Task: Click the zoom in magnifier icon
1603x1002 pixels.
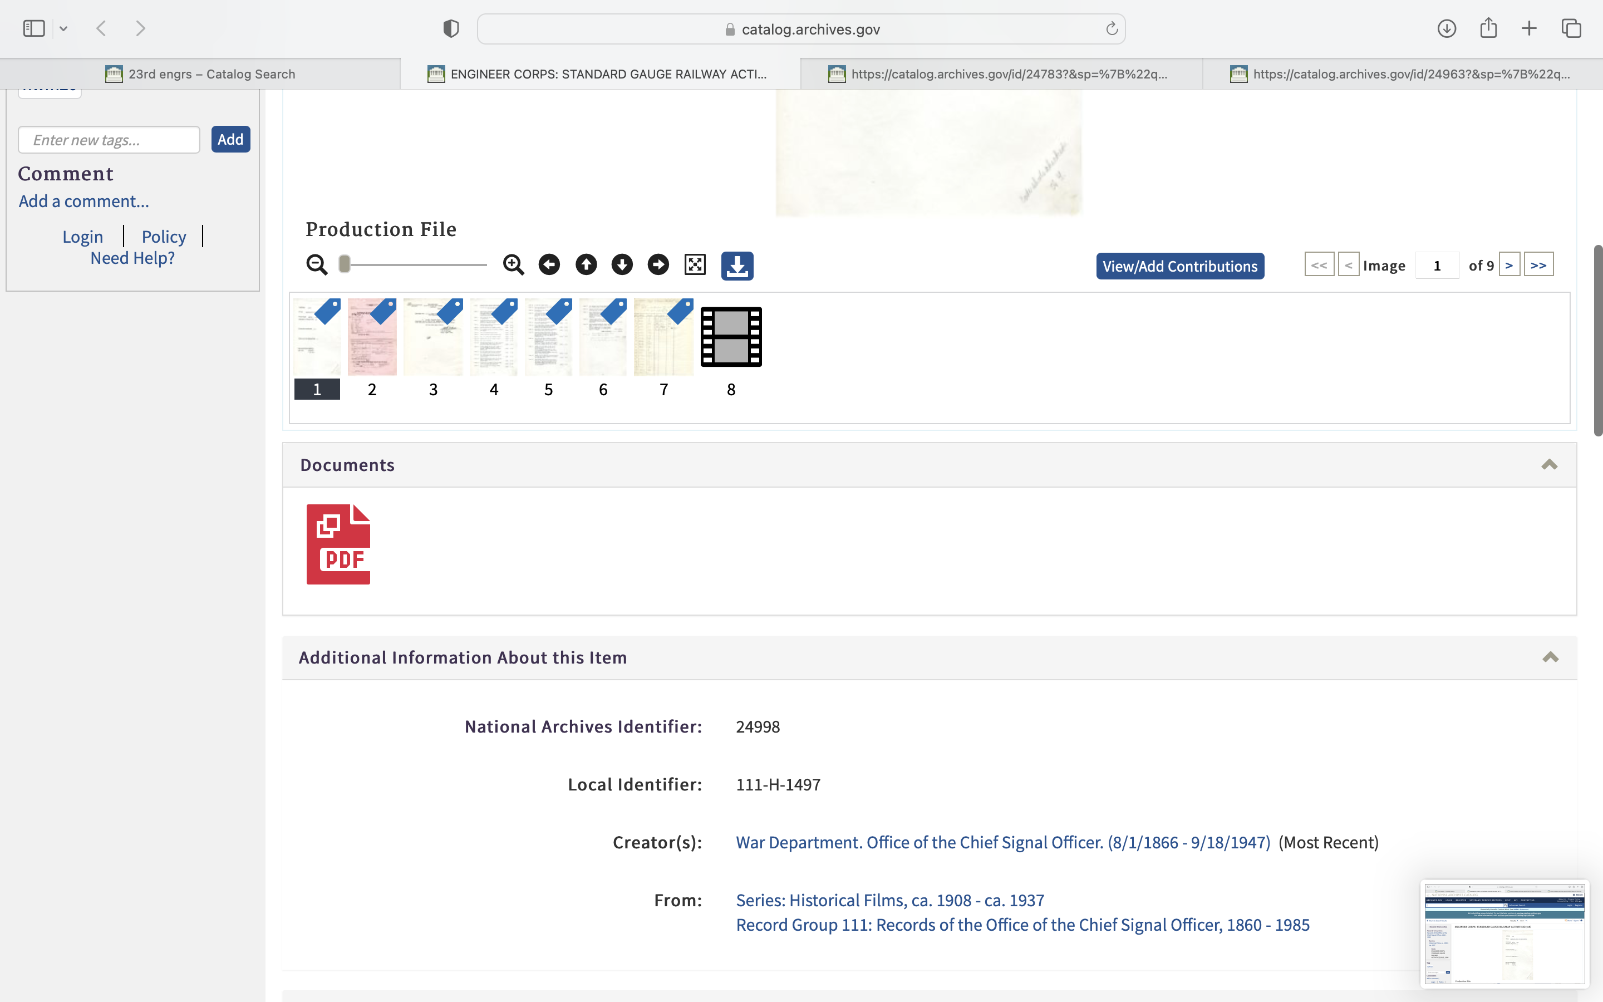Action: (x=513, y=265)
